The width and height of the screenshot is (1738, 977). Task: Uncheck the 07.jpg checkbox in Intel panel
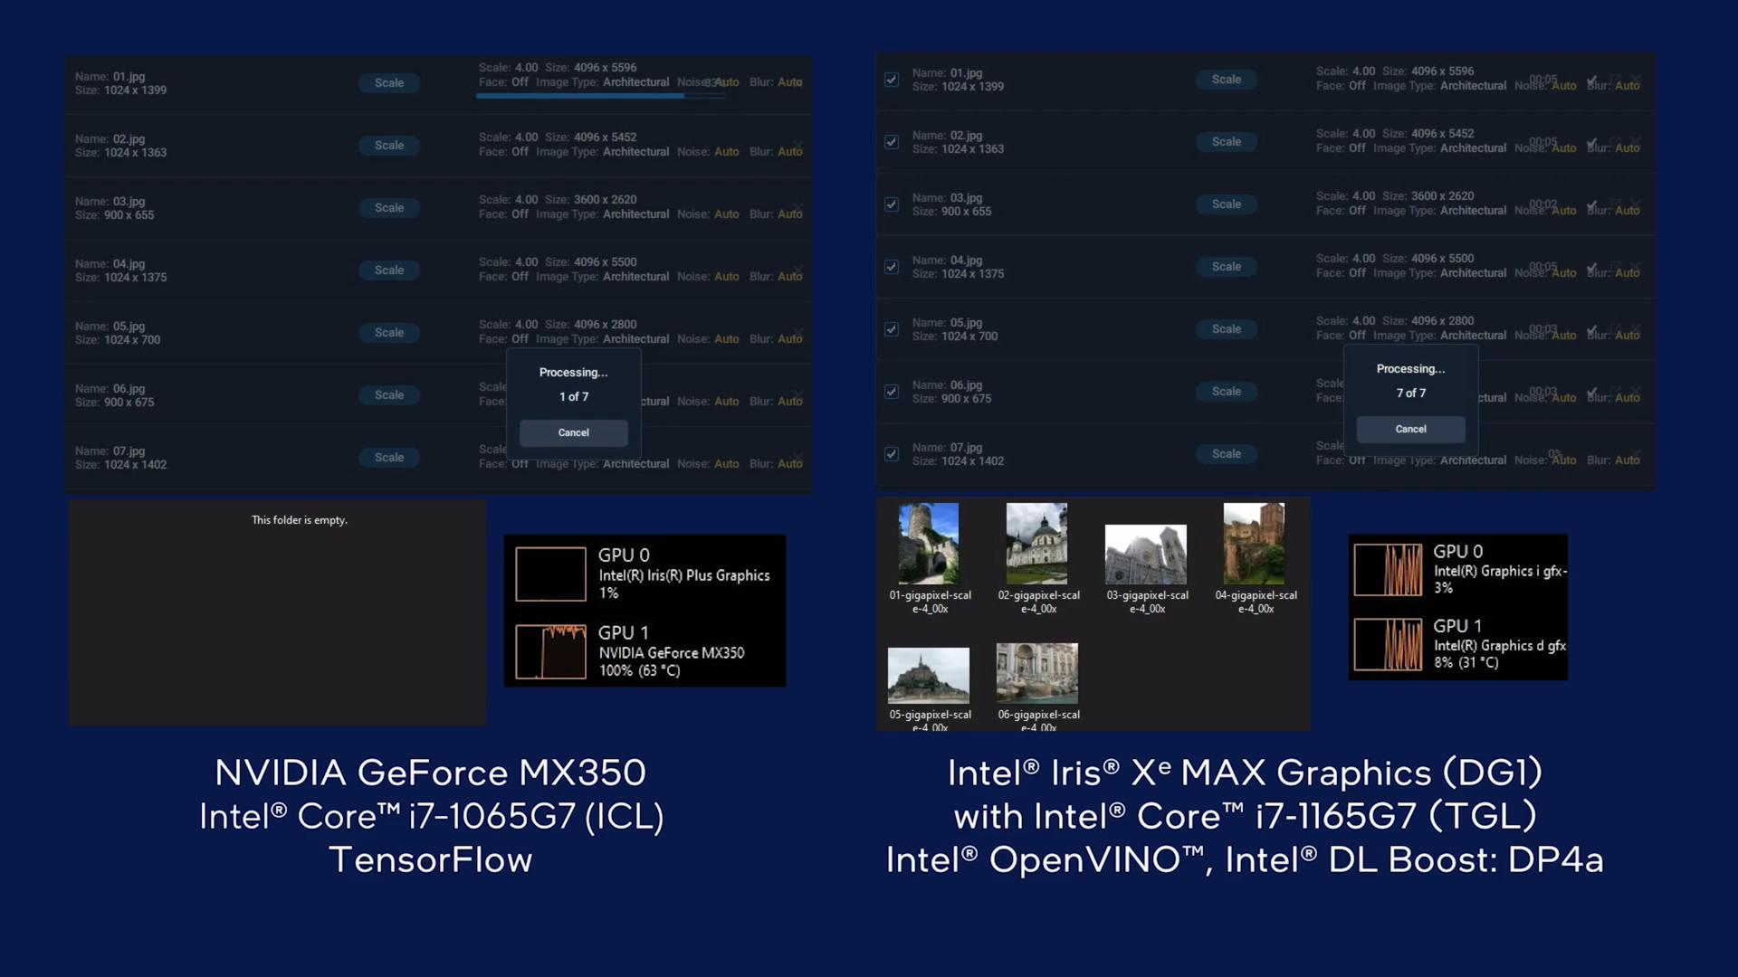[x=892, y=454]
